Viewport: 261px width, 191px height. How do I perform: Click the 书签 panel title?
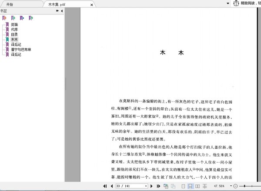(3, 11)
